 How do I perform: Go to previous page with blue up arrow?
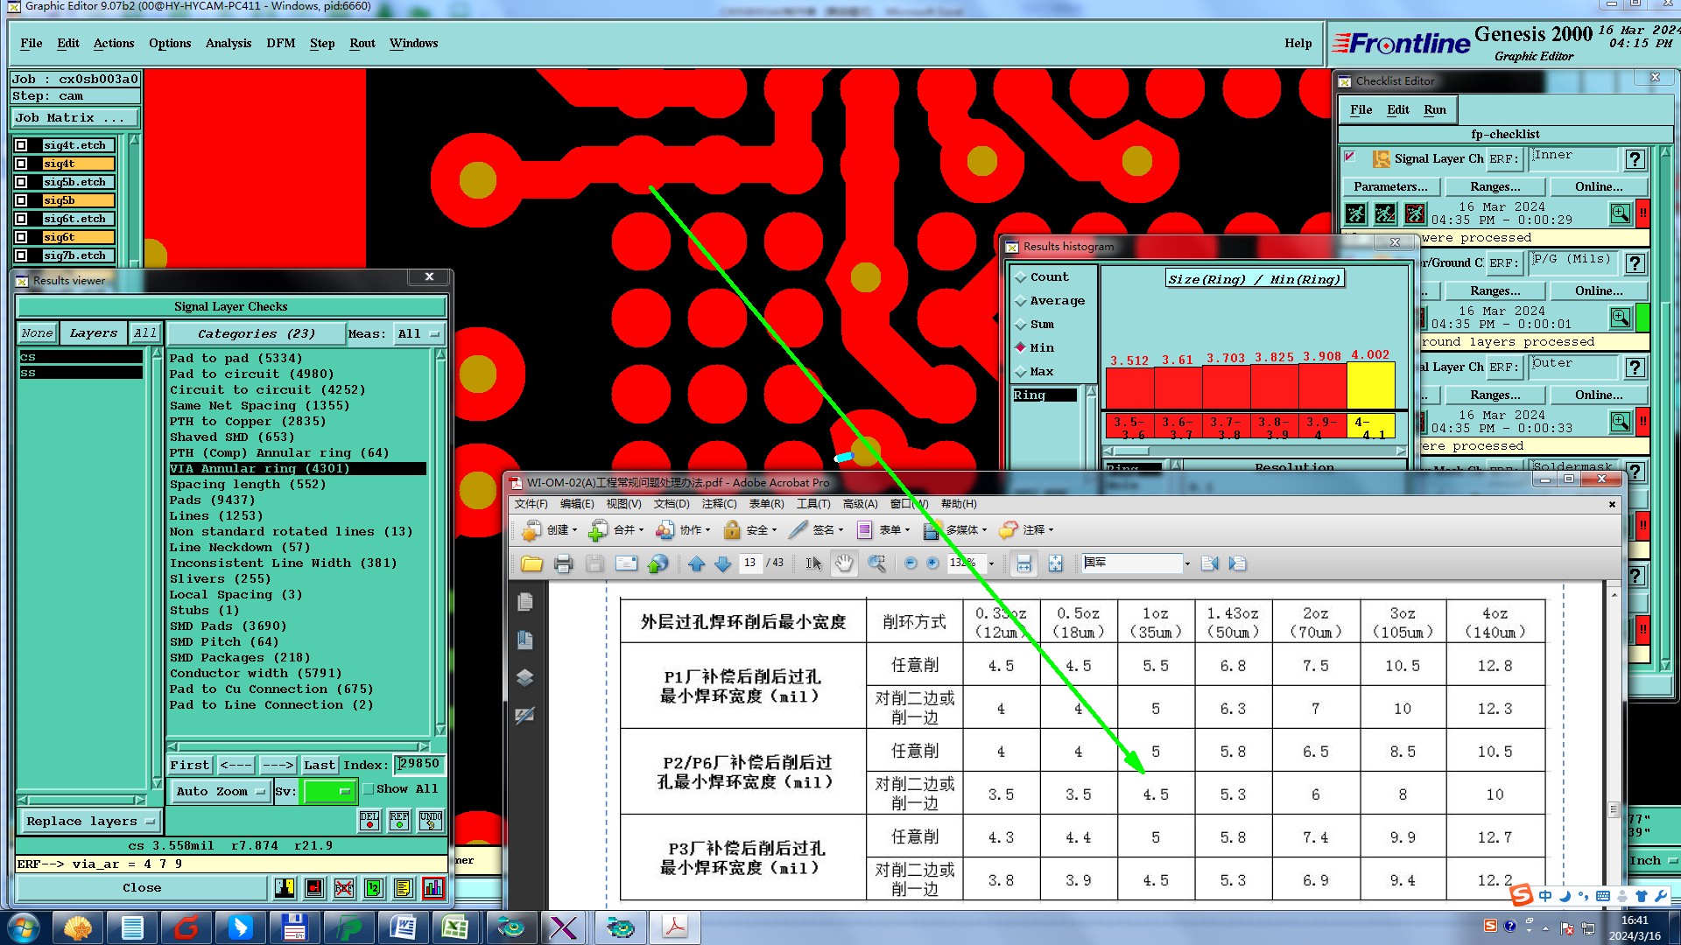pos(696,563)
